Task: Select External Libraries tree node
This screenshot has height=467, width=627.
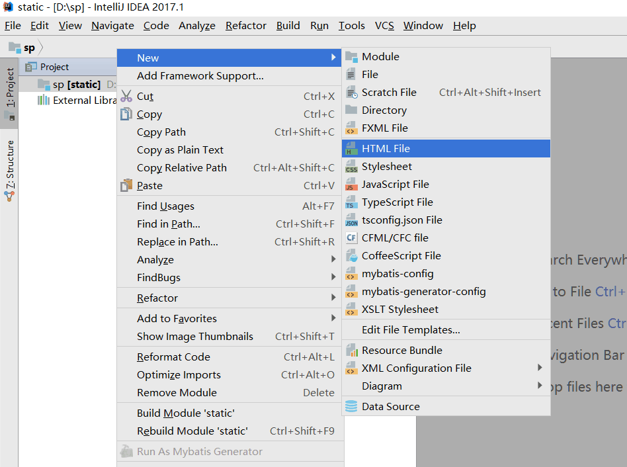Action: (68, 100)
